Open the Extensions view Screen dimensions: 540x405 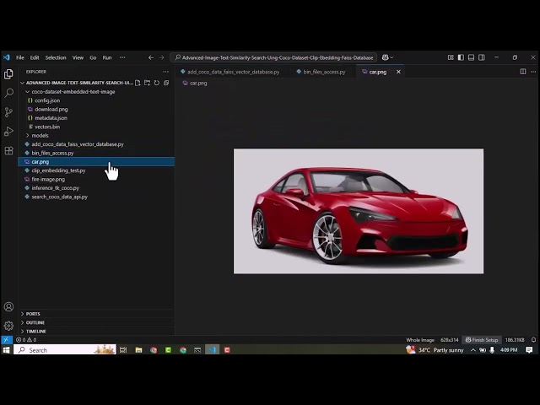click(x=8, y=150)
